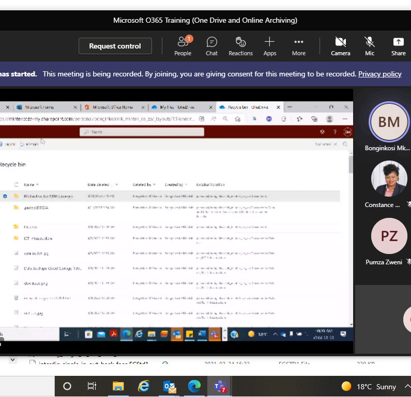Open the Reactions menu
Screen dimensions: 411x397
click(240, 46)
